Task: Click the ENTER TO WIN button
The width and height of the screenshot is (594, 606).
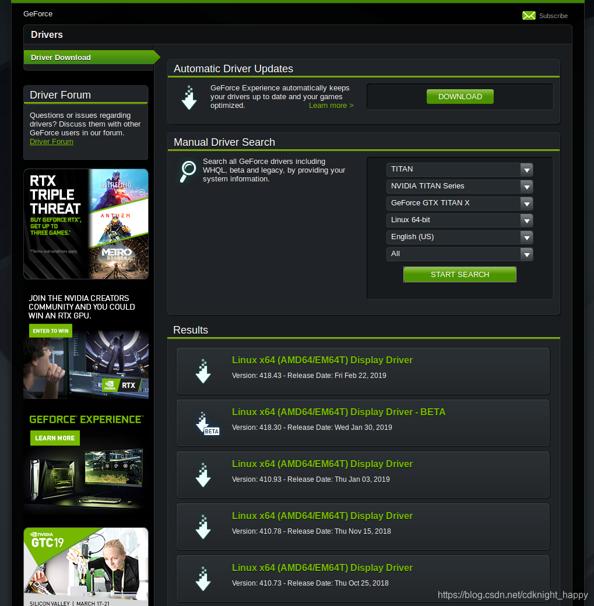Action: click(51, 331)
